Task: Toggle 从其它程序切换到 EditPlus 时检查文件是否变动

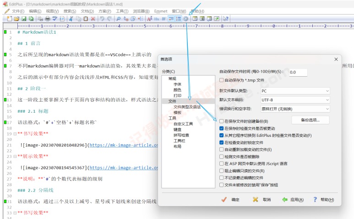Action: click(x=222, y=136)
